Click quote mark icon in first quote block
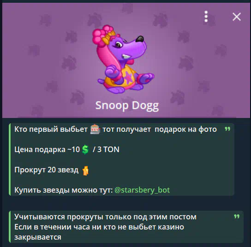The height and width of the screenshot is (247, 251). coord(227,129)
